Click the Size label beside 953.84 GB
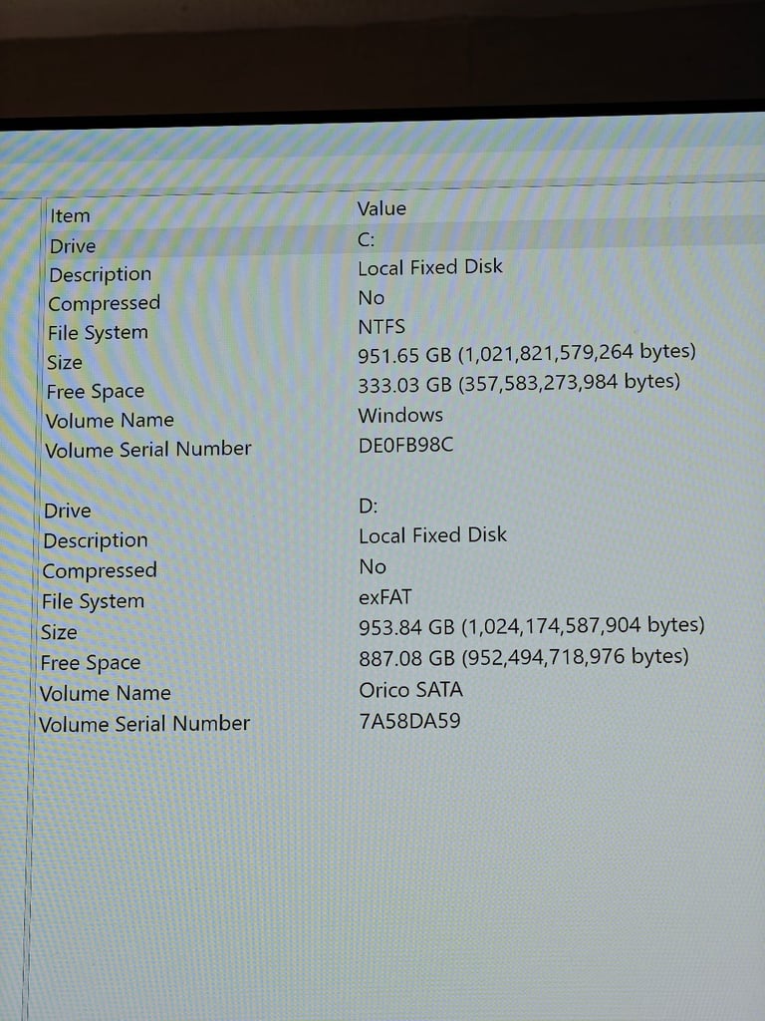The image size is (765, 1021). 59,632
